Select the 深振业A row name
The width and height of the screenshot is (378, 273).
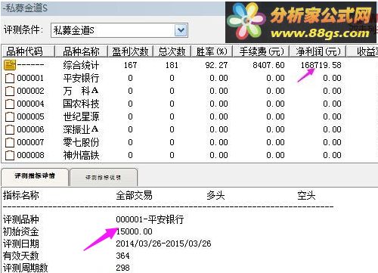click(81, 129)
